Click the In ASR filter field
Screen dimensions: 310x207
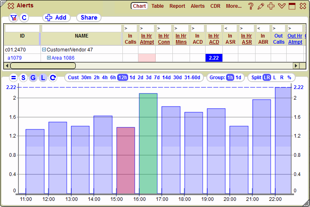(230, 29)
